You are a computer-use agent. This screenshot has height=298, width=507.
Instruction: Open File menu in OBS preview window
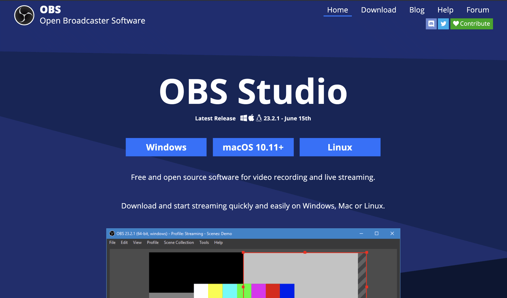pos(112,243)
